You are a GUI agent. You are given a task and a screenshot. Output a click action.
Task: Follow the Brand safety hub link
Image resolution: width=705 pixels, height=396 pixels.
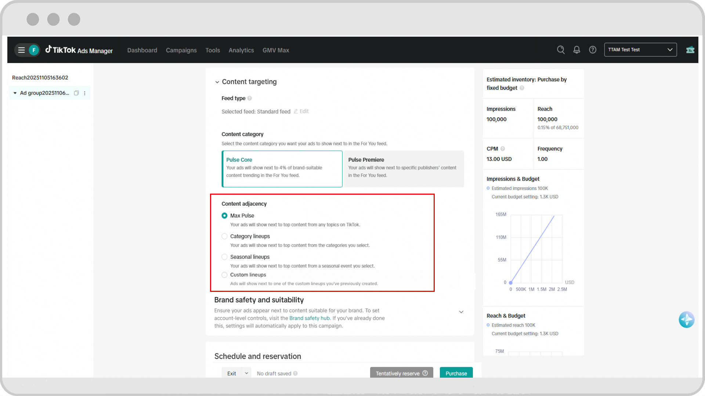[x=309, y=318]
